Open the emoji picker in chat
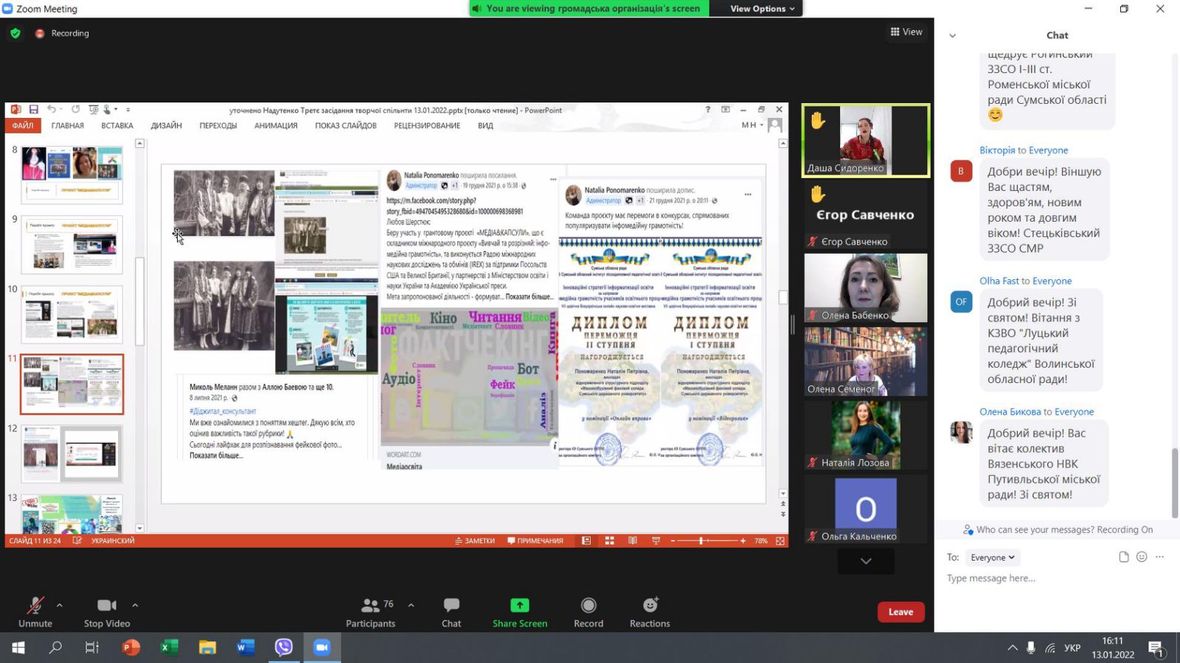The height and width of the screenshot is (663, 1180). 1142,557
